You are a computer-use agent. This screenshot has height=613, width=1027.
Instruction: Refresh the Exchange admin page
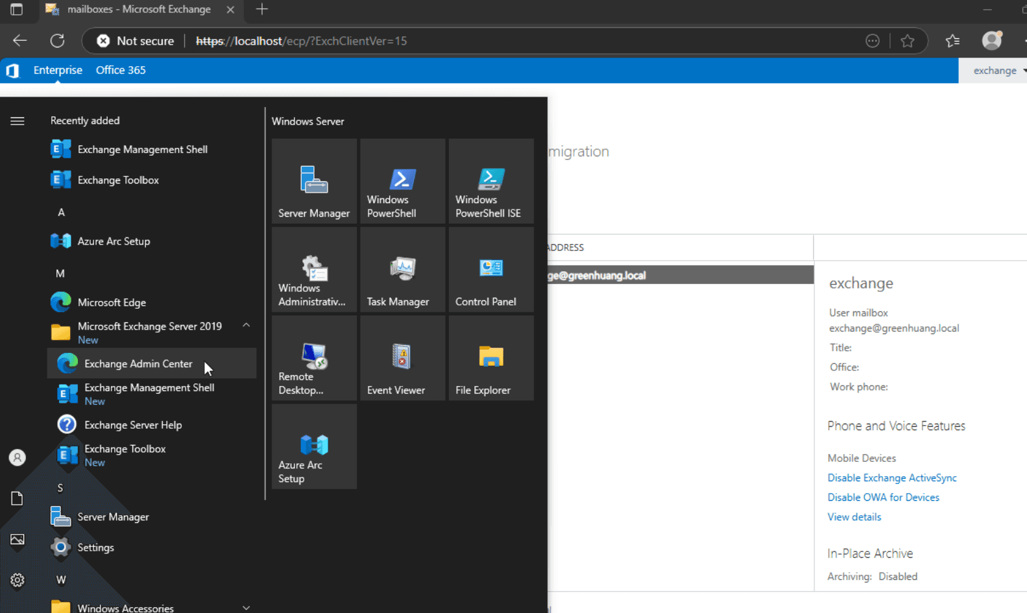(58, 41)
